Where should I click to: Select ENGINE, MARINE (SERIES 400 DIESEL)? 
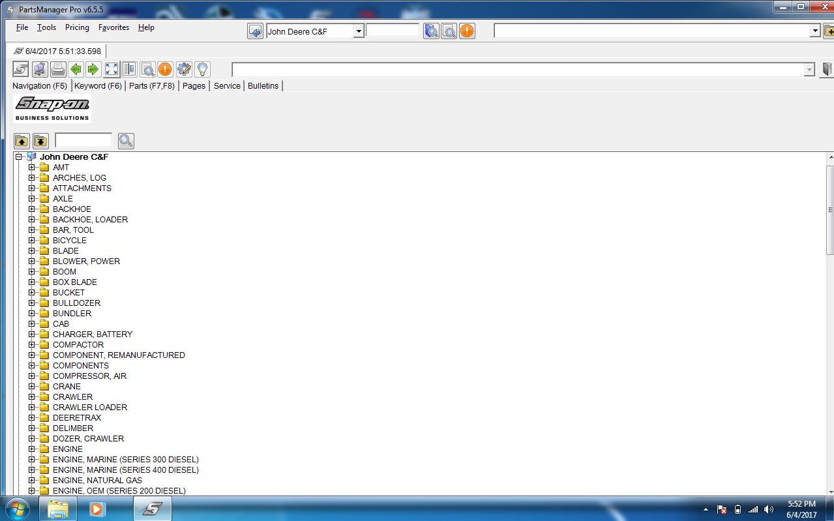click(126, 470)
